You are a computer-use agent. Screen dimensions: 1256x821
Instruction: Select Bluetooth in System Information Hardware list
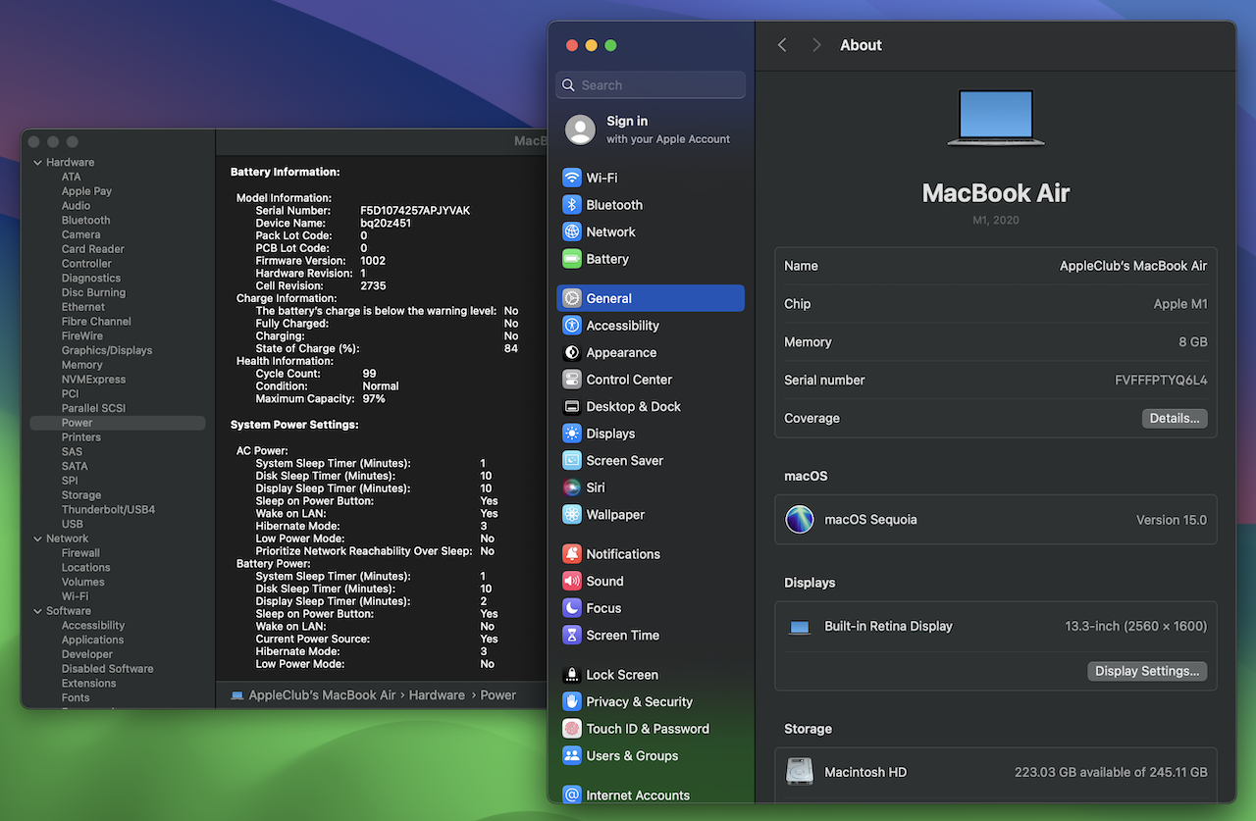(86, 221)
